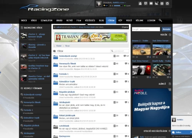Image resolution: width=192 pixels, height=138 pixels.
Task: Select the highlighted FÓRUM menu item
Action: tap(111, 20)
